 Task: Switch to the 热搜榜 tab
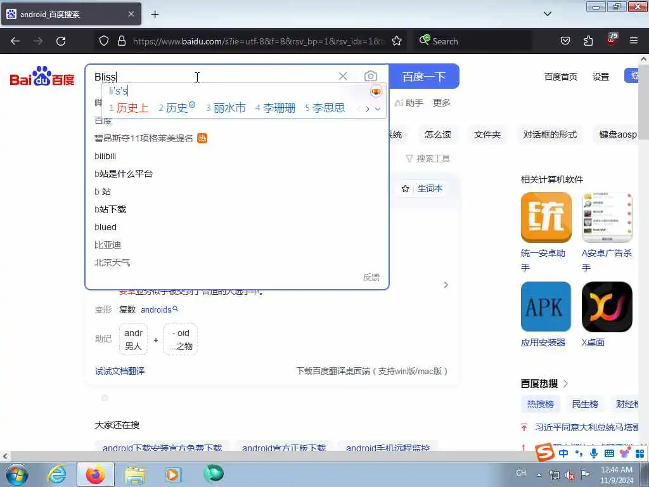pos(540,404)
